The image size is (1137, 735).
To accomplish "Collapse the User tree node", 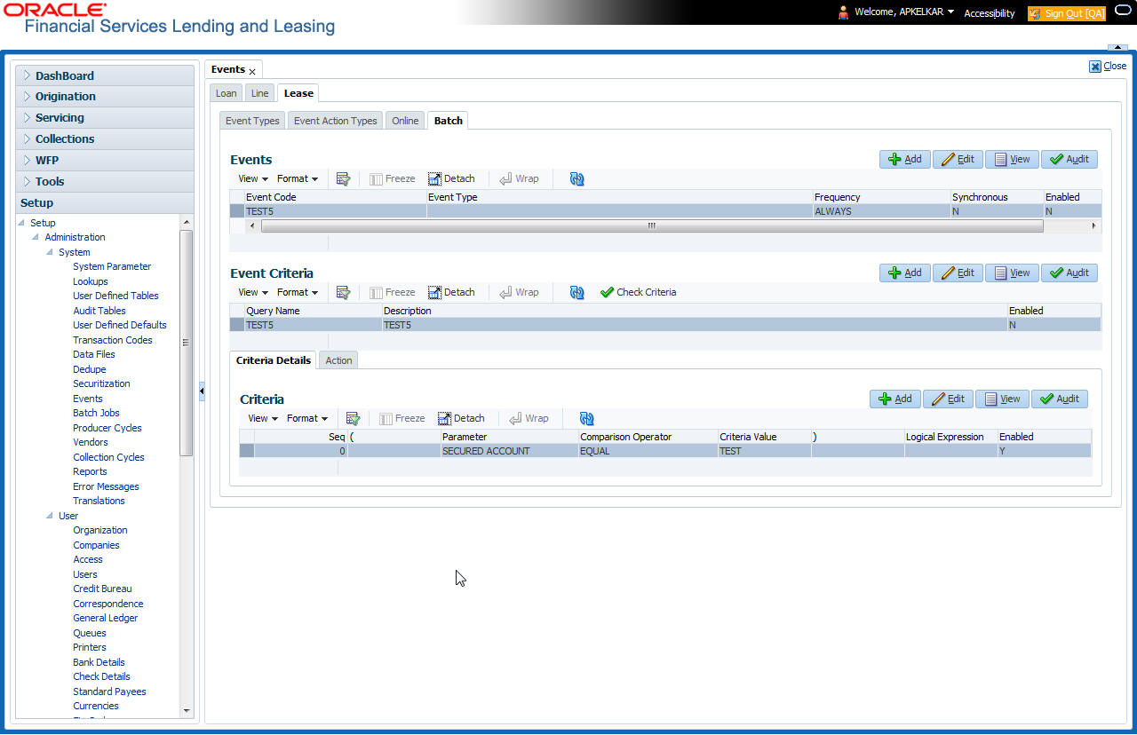I will click(49, 516).
